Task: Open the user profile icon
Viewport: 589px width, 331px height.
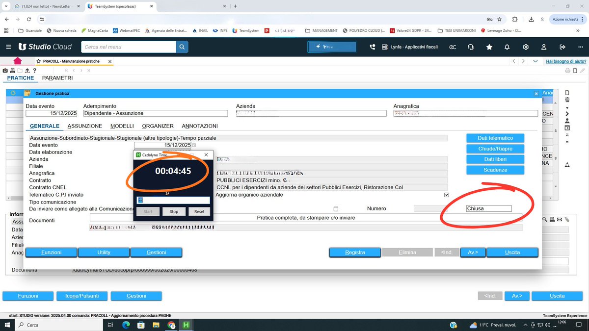Action: tap(544, 47)
